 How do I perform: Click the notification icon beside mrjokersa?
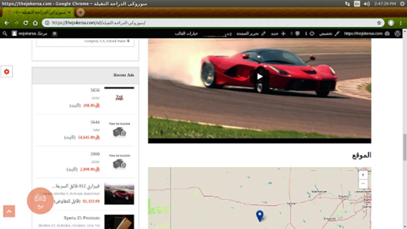point(54,34)
